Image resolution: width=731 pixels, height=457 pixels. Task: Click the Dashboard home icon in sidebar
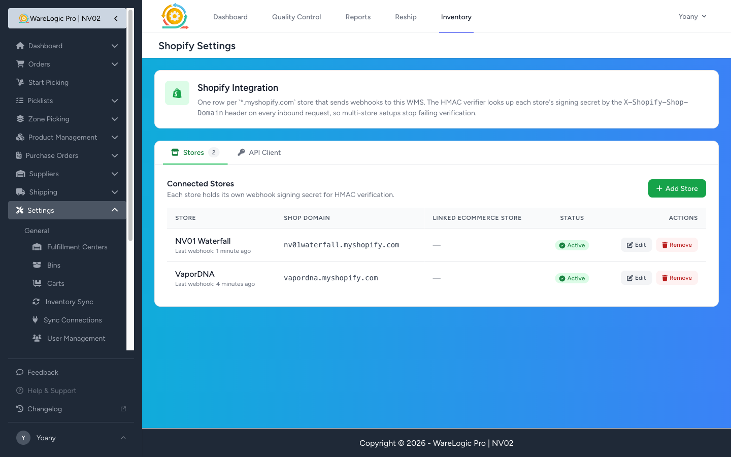[20, 46]
